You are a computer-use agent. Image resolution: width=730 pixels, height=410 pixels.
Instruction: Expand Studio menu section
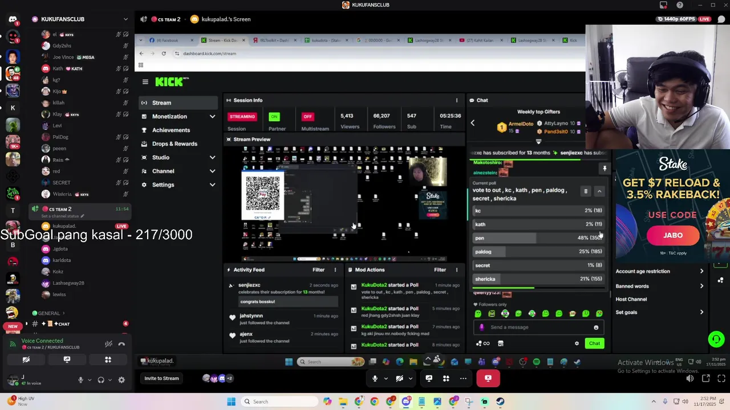click(212, 158)
